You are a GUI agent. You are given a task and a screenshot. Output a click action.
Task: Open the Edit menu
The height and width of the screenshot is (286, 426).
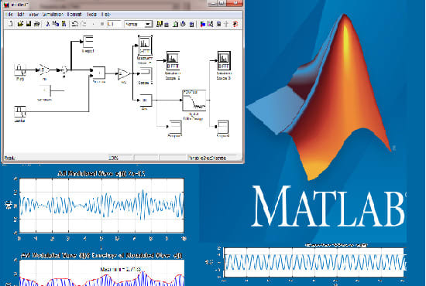pyautogui.click(x=21, y=15)
